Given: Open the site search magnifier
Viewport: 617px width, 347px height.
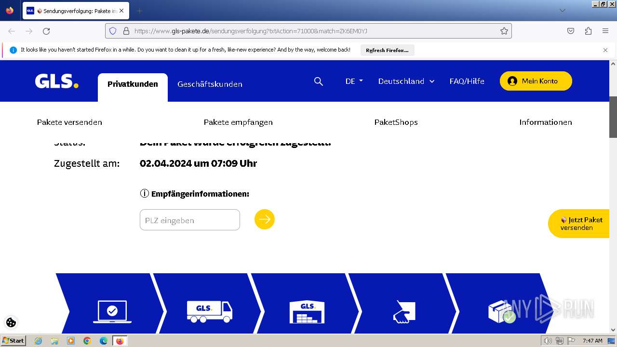Looking at the screenshot, I should (318, 81).
